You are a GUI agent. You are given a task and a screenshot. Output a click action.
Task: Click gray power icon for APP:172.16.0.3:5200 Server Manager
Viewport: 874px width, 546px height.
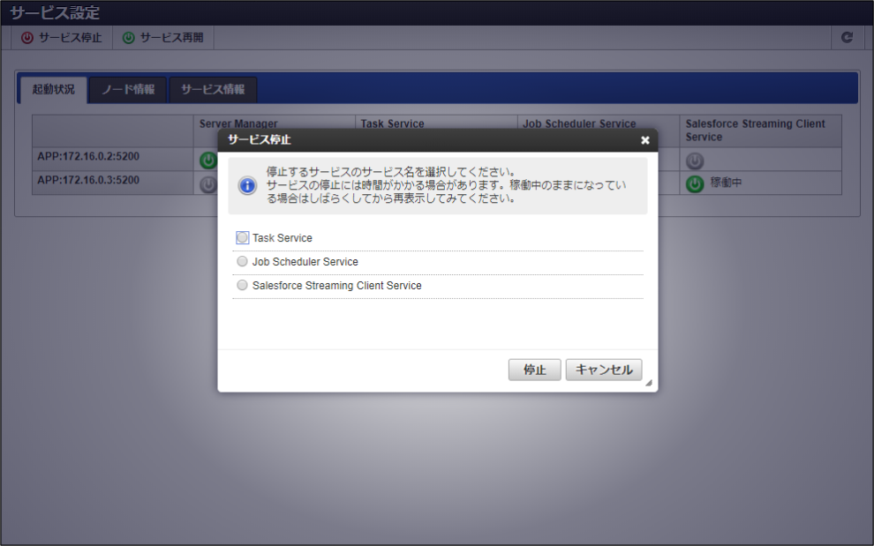point(208,184)
